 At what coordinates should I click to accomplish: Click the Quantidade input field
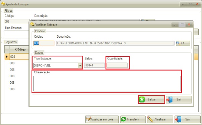(x=117, y=65)
